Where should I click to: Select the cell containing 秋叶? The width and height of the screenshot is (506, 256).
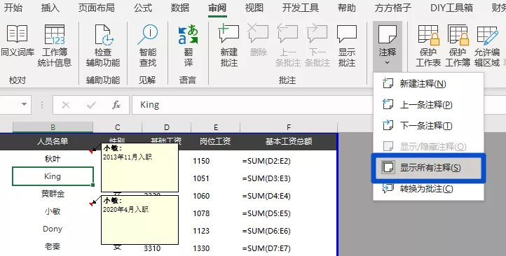point(53,159)
